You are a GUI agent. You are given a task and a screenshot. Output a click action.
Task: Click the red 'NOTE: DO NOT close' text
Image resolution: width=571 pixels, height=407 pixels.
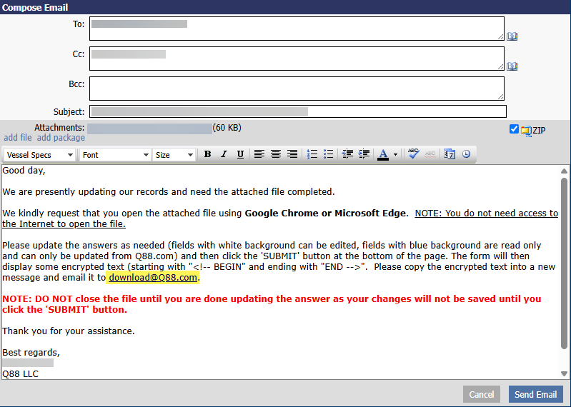click(x=272, y=304)
